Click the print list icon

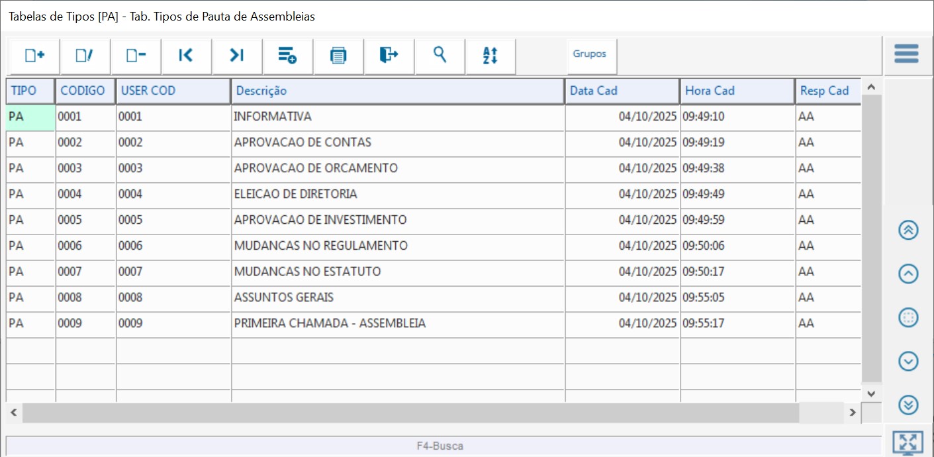338,56
